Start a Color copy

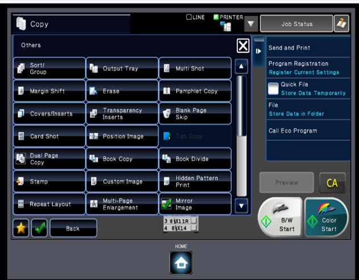(327, 217)
